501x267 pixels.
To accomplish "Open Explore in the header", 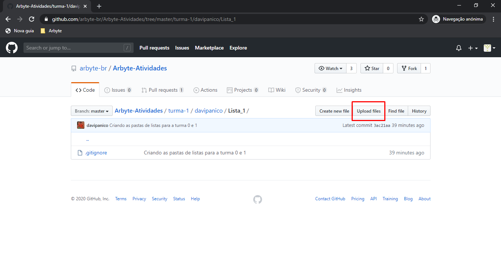I will 238,48.
